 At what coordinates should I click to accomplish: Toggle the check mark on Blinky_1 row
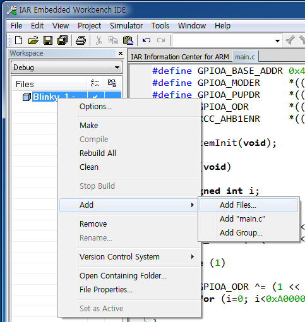tap(95, 97)
